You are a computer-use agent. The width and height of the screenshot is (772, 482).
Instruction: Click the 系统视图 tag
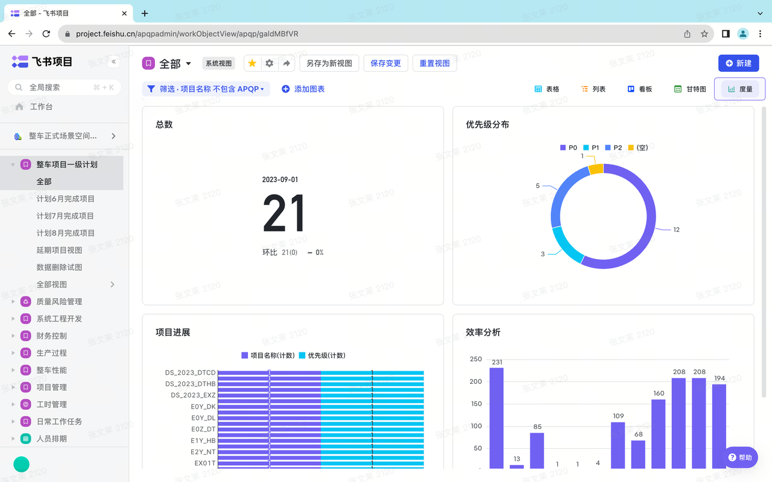click(218, 63)
